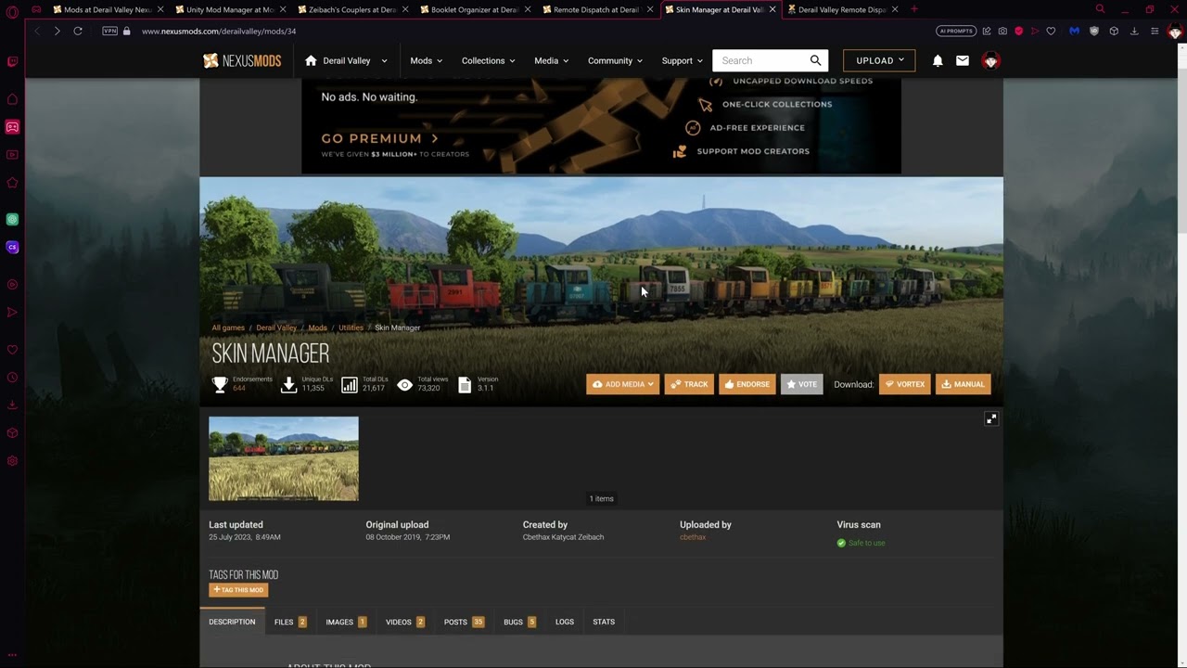Open sidebar three-dots more options

pyautogui.click(x=12, y=655)
